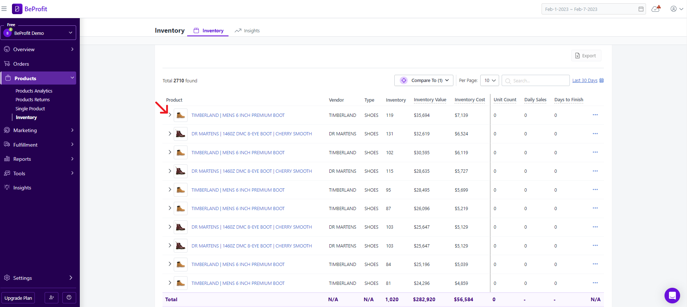This screenshot has height=307, width=687.
Task: Open three-dot menu for 87 inventory row
Action: (x=595, y=208)
